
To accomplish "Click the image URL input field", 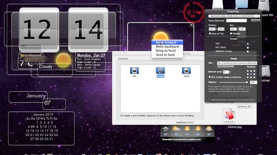I will [237, 63].
